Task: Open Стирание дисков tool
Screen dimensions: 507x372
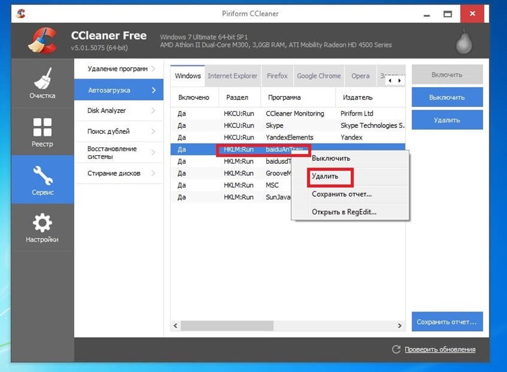Action: click(119, 173)
